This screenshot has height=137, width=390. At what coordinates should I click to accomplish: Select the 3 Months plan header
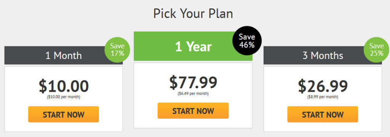click(323, 55)
